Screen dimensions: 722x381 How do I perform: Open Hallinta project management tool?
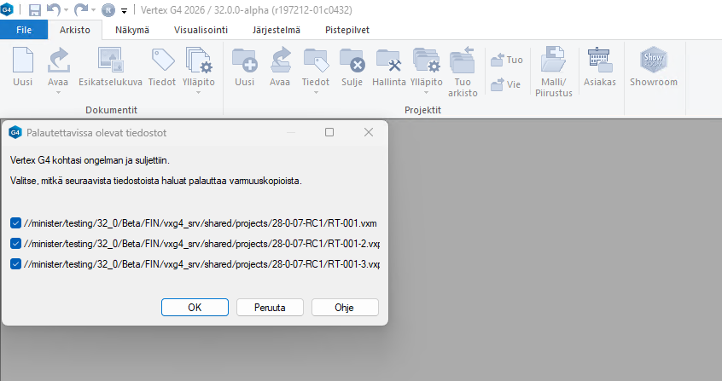pyautogui.click(x=388, y=60)
